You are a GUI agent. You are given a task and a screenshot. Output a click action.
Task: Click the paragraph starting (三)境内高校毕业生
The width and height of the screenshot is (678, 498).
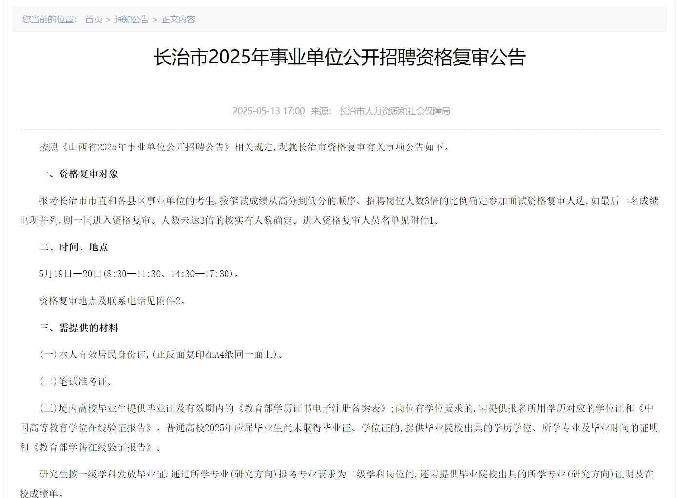339,428
